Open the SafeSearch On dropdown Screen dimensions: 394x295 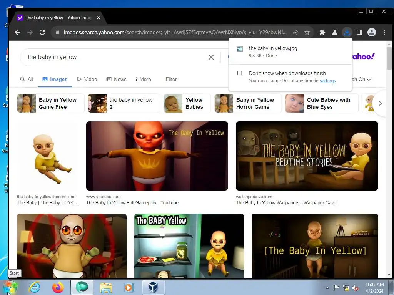[x=362, y=80]
